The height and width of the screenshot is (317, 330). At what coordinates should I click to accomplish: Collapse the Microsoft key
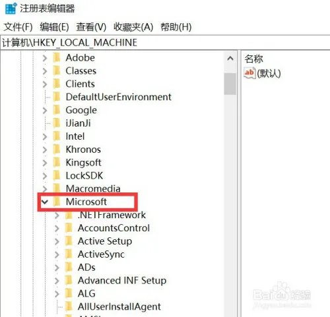click(45, 202)
